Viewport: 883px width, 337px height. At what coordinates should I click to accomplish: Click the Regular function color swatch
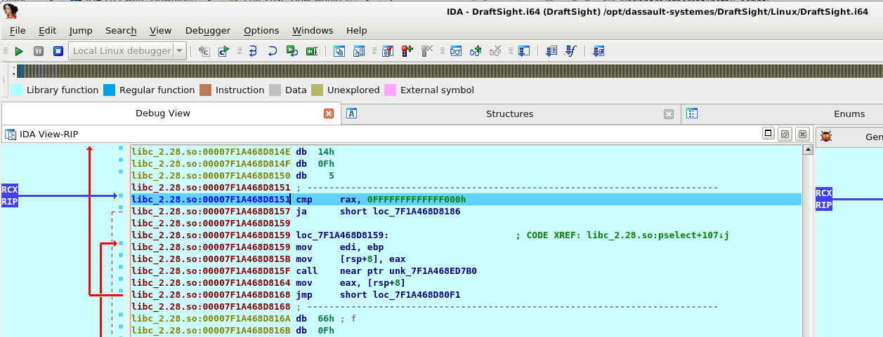pos(110,90)
